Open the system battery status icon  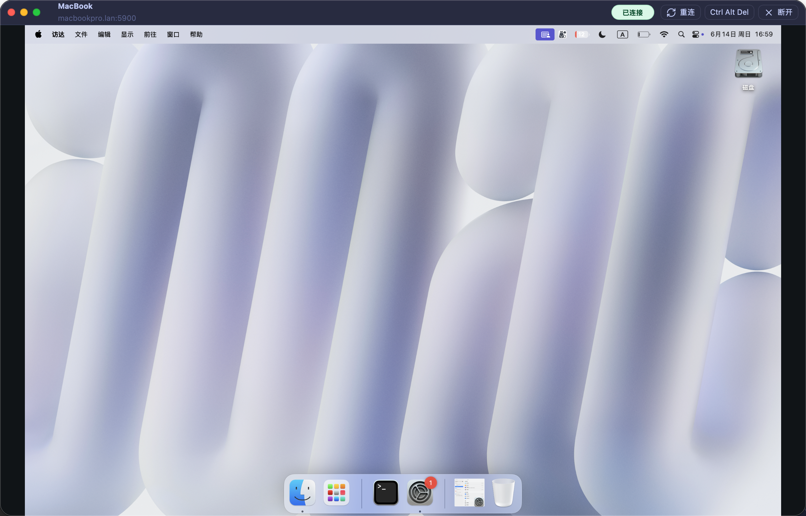click(x=644, y=34)
